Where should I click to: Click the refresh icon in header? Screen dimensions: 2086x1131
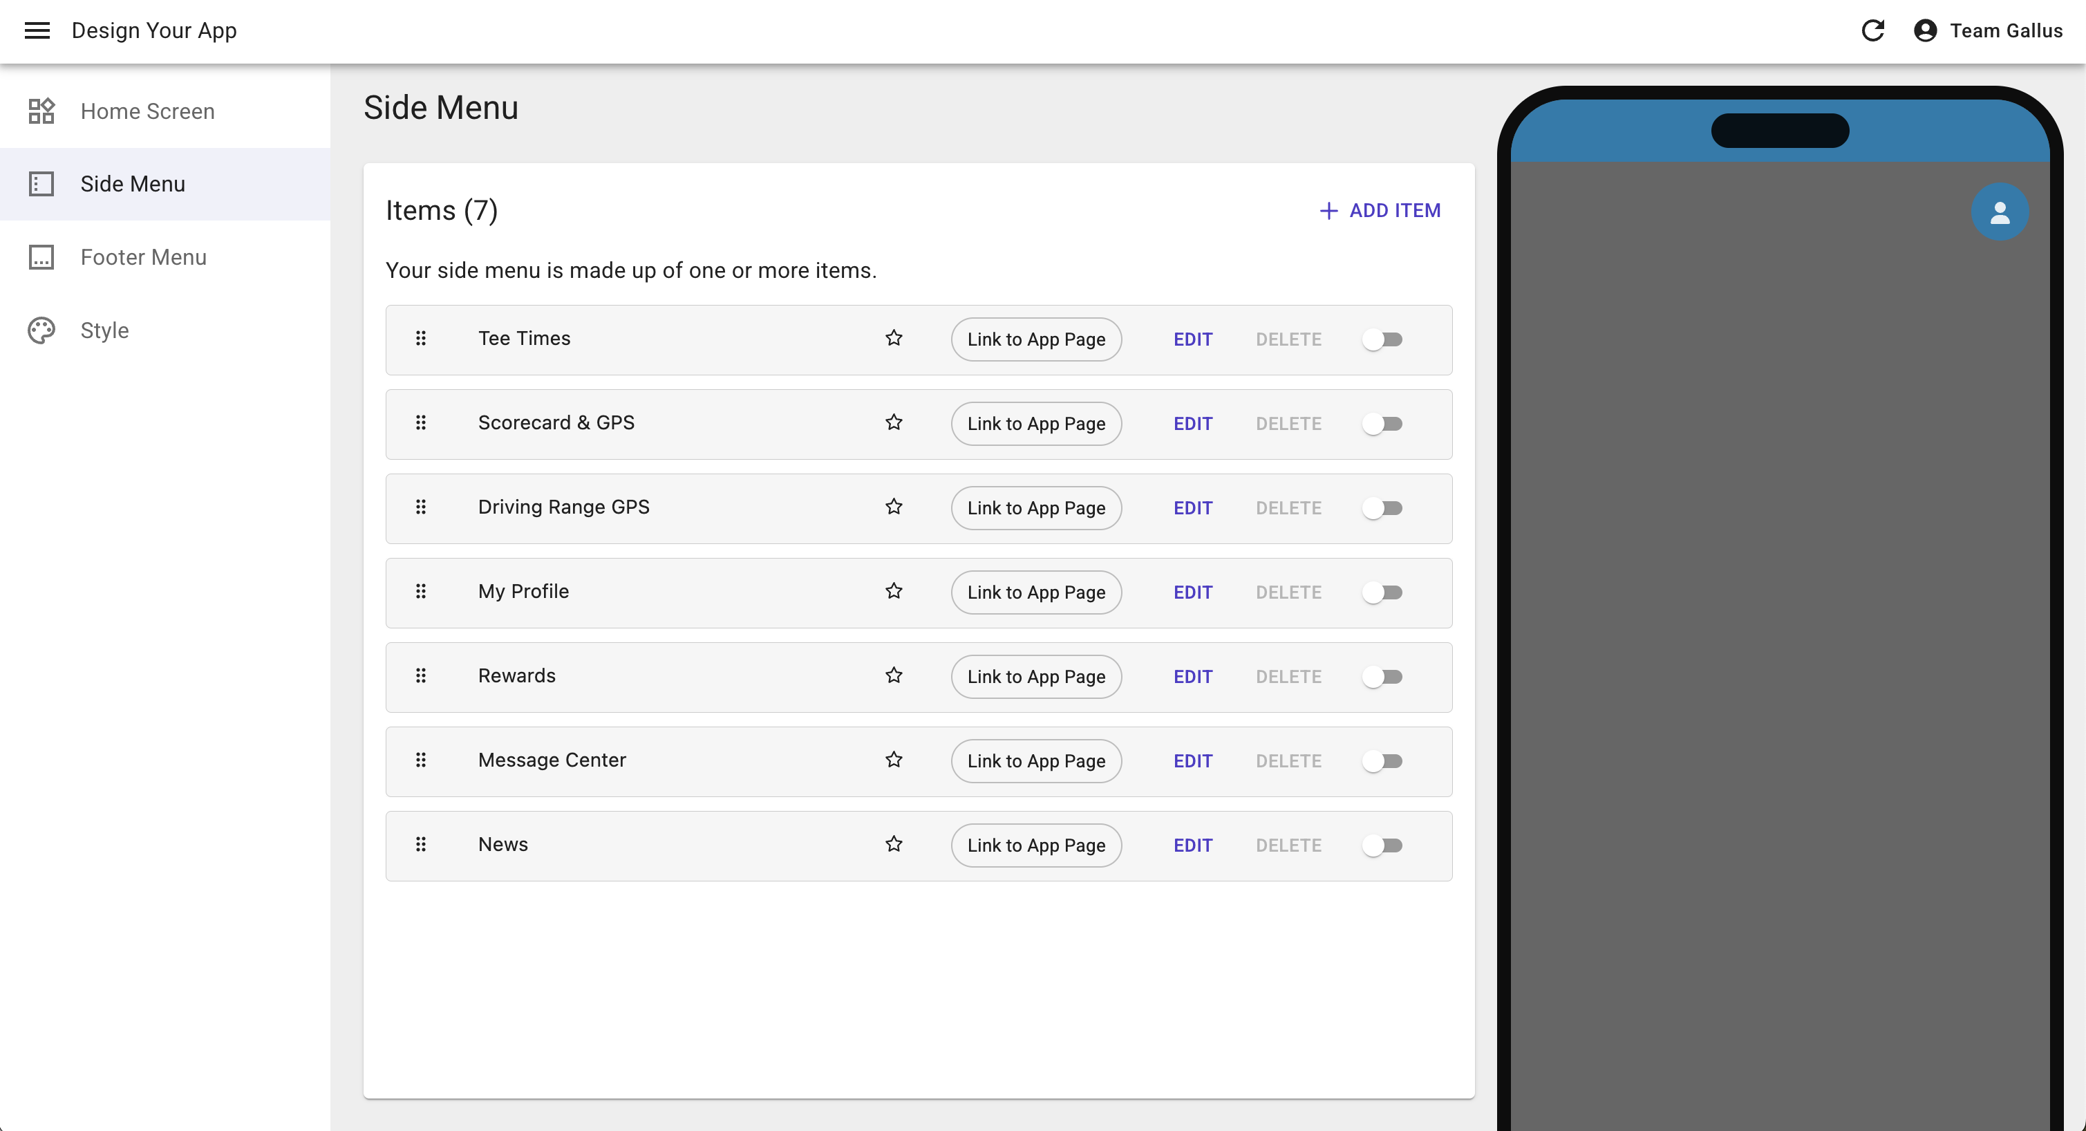(x=1872, y=31)
